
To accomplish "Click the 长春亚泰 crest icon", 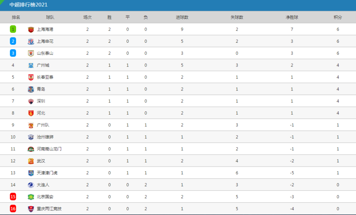I will point(31,77).
